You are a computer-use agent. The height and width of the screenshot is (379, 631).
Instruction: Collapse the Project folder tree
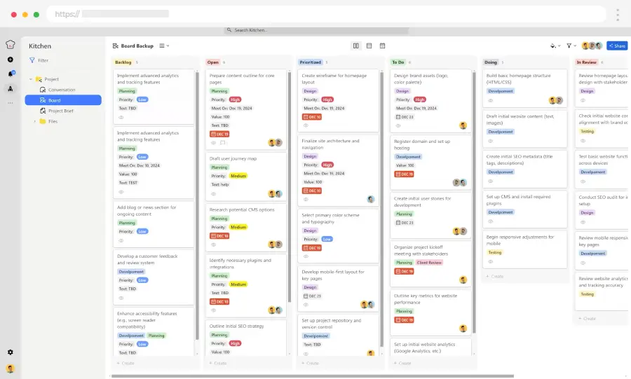tap(31, 79)
